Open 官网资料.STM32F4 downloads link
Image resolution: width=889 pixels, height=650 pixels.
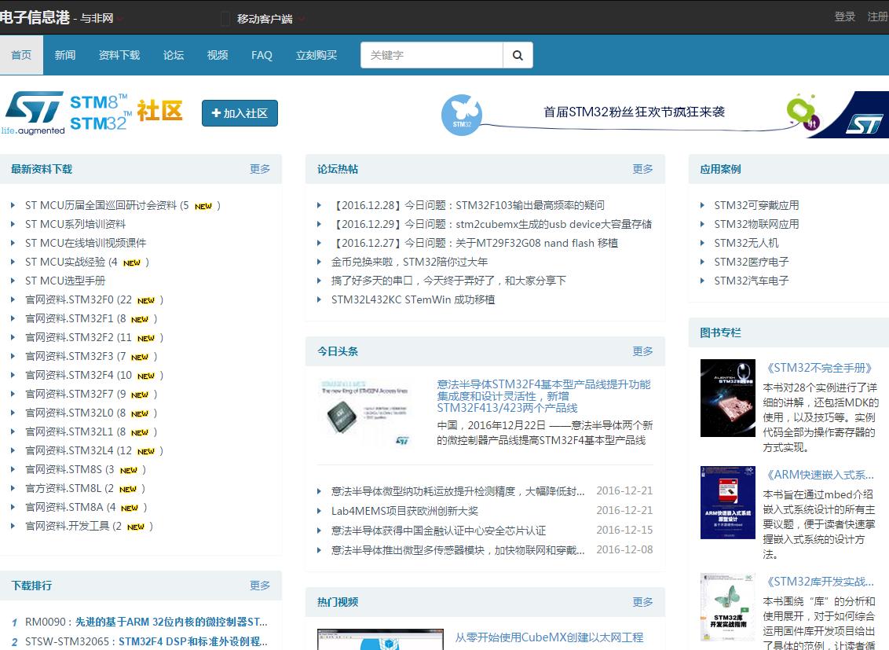69,375
